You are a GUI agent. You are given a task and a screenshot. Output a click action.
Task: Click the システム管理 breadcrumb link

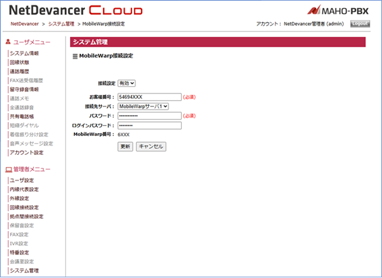(61, 24)
